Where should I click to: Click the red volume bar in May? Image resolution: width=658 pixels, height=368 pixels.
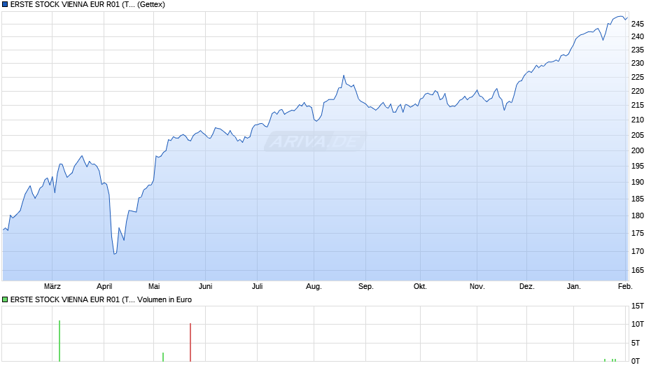click(190, 342)
